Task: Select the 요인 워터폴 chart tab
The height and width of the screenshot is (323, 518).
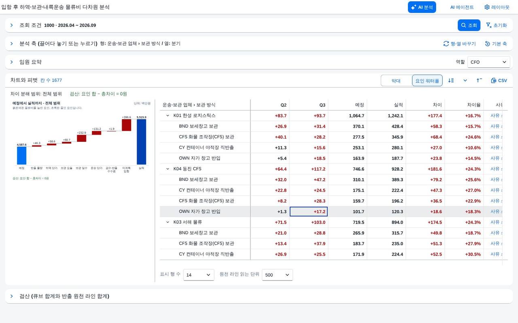Action: [x=427, y=81]
